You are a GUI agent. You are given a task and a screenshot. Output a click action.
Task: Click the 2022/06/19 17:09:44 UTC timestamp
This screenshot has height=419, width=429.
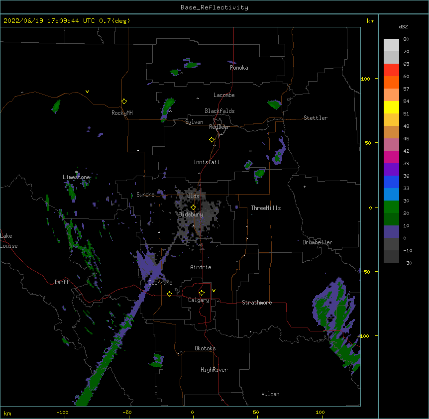tap(49, 21)
